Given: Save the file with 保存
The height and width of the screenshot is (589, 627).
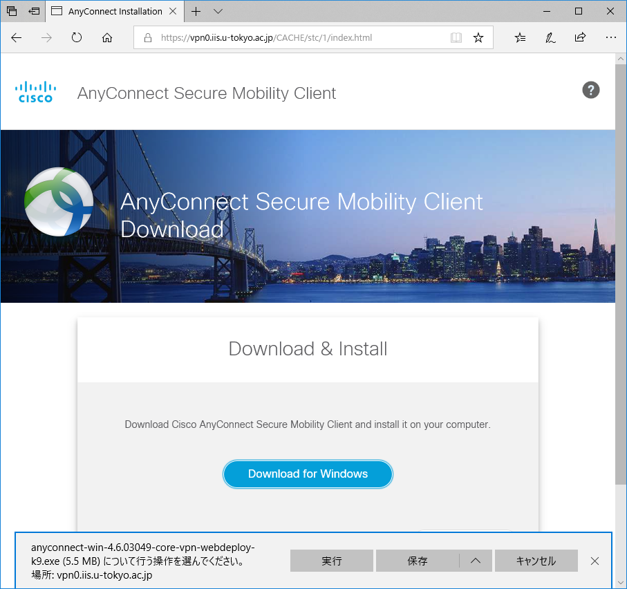Looking at the screenshot, I should click(x=417, y=561).
